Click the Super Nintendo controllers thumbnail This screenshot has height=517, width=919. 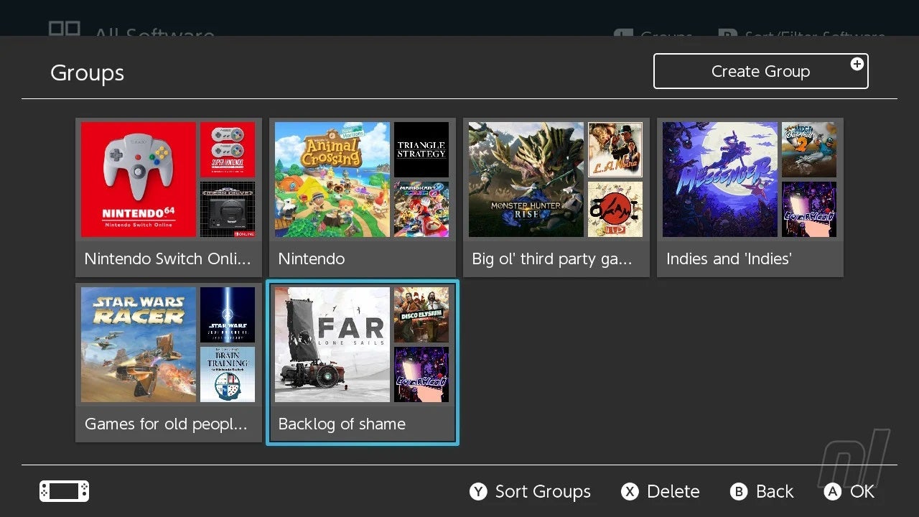point(228,149)
